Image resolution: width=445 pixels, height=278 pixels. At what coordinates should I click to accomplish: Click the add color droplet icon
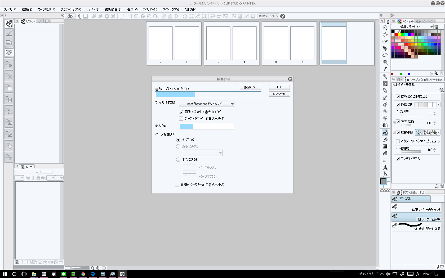click(436, 74)
